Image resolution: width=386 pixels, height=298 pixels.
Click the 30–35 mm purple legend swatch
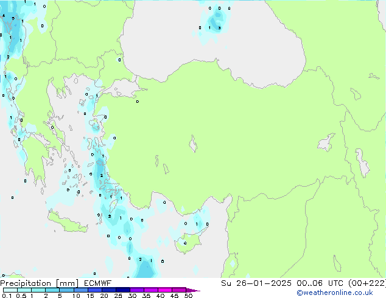coord(137,290)
